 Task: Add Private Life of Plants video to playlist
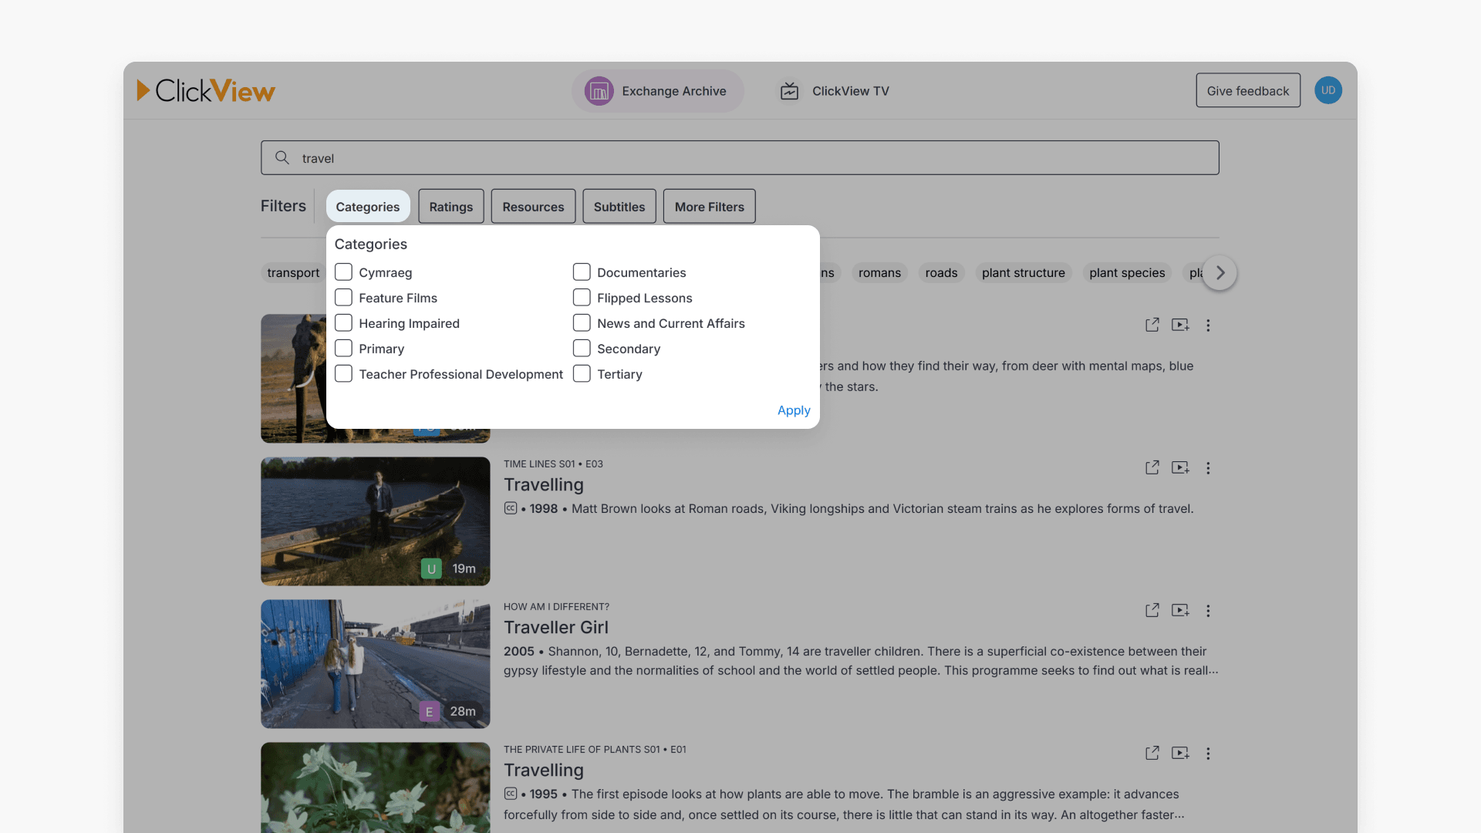pyautogui.click(x=1180, y=753)
